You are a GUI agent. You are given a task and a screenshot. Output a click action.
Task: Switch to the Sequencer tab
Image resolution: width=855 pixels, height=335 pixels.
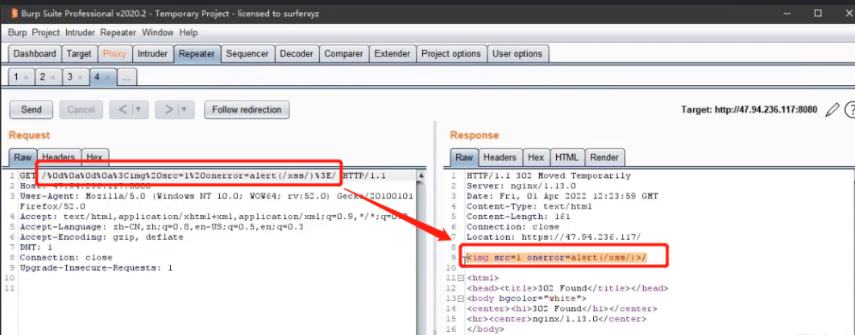tap(247, 54)
